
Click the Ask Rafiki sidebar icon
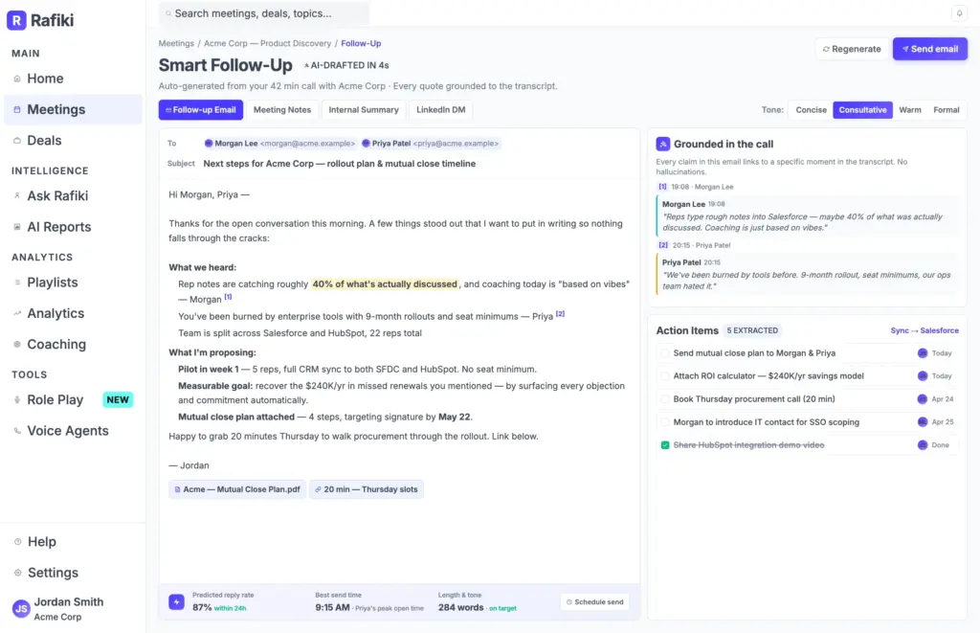pos(17,195)
